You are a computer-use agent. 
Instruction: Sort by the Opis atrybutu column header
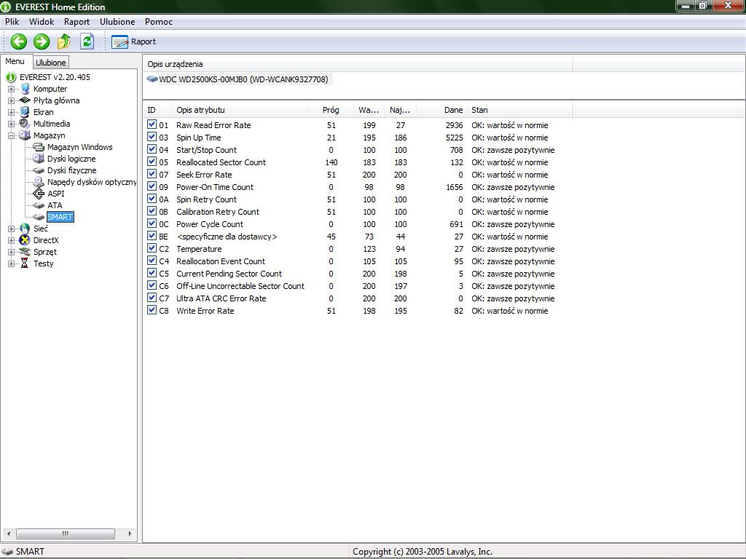tap(240, 110)
